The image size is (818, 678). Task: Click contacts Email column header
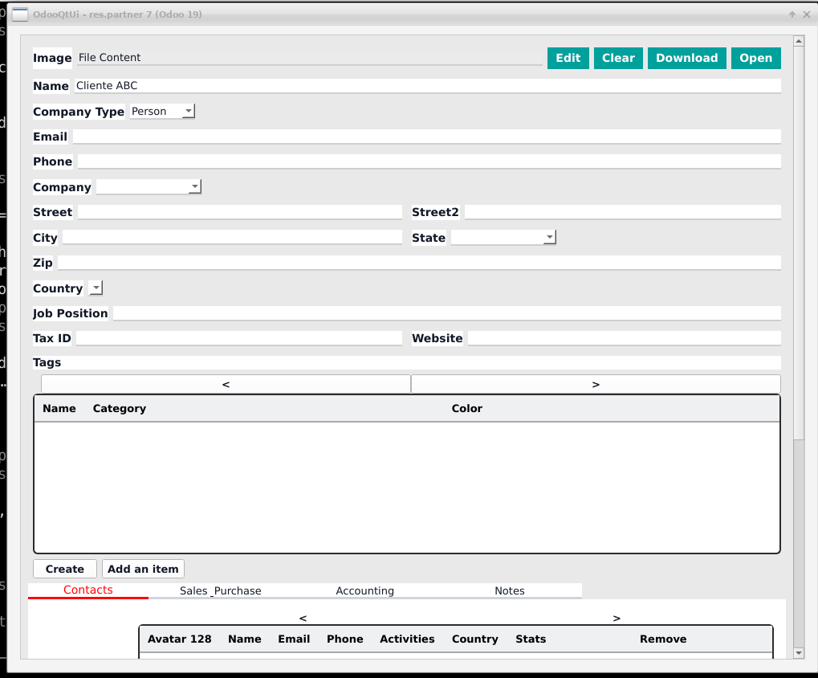tap(294, 639)
